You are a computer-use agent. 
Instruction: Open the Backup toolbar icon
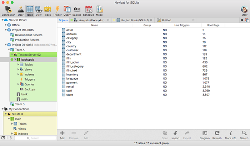[x=77, y=11]
